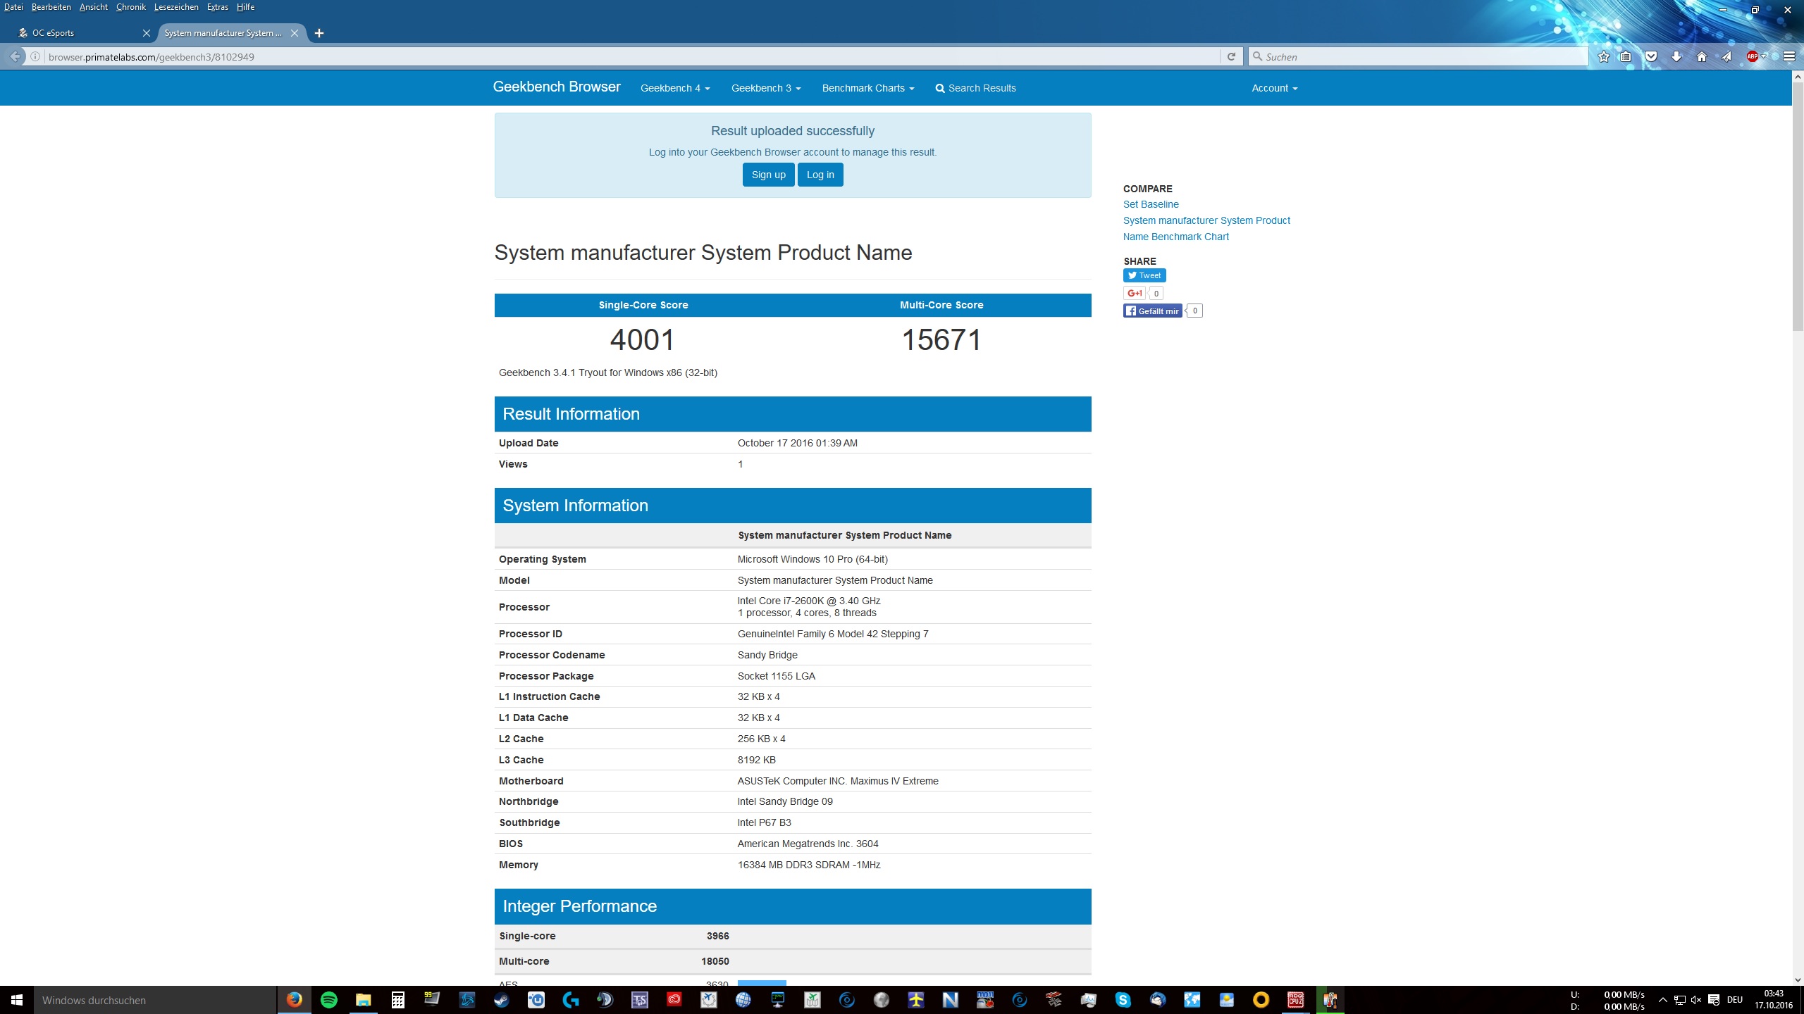Click the muted volume tray icon
Screen dimensions: 1804x1014
tap(1696, 1000)
